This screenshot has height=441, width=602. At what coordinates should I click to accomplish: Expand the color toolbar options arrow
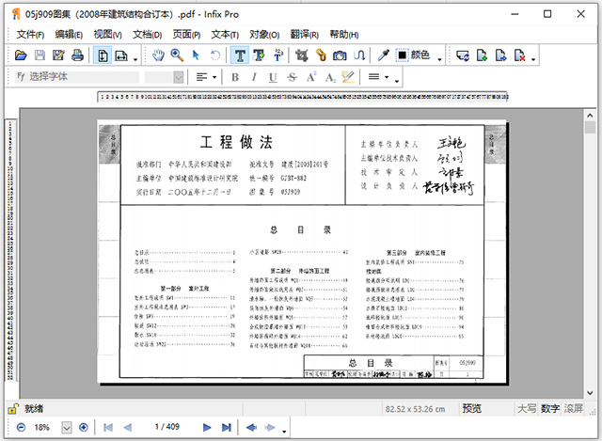[x=439, y=59]
